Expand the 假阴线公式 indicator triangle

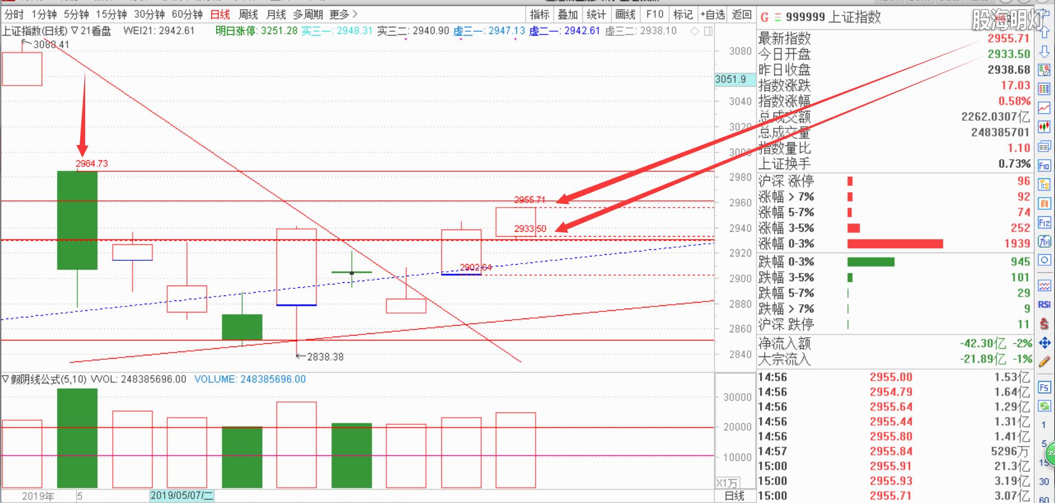pos(5,379)
